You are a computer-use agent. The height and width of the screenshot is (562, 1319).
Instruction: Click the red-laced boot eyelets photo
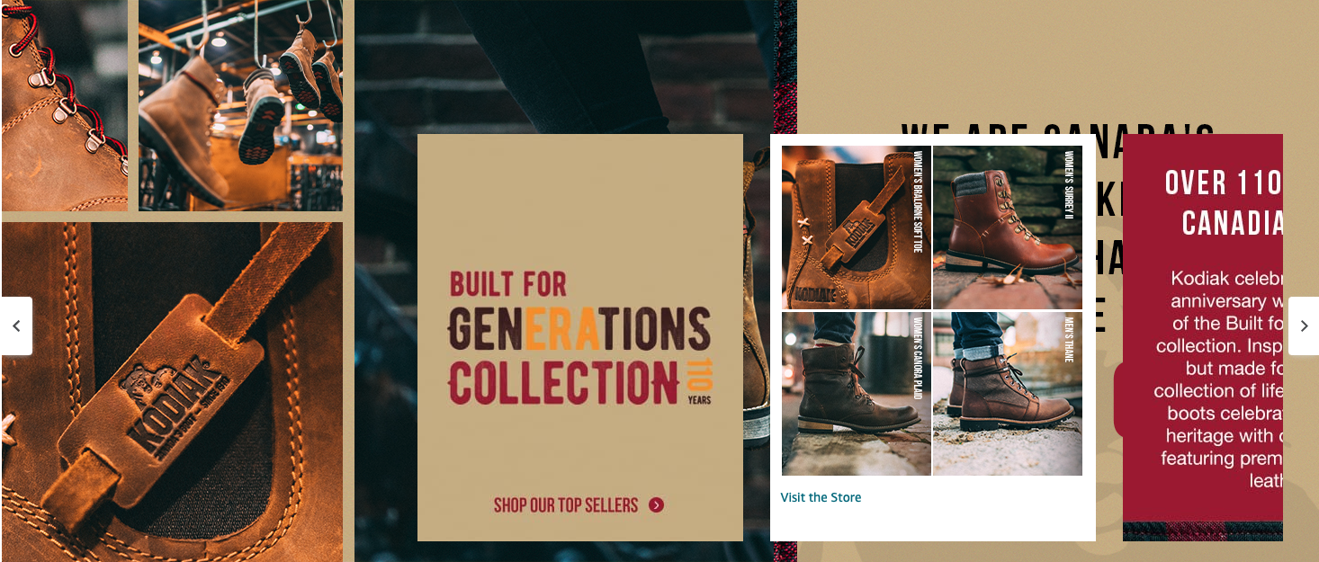click(64, 105)
